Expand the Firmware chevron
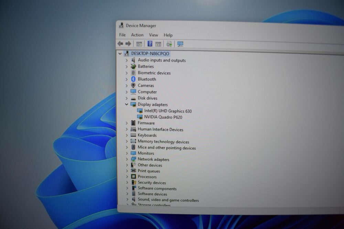The height and width of the screenshot is (229, 344). point(127,123)
